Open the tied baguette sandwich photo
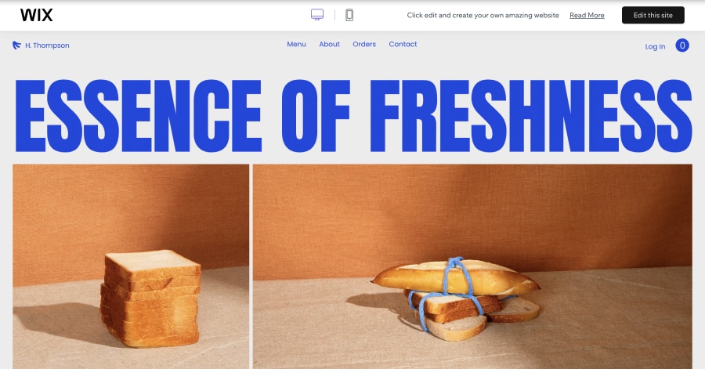The image size is (705, 369). tap(472, 266)
